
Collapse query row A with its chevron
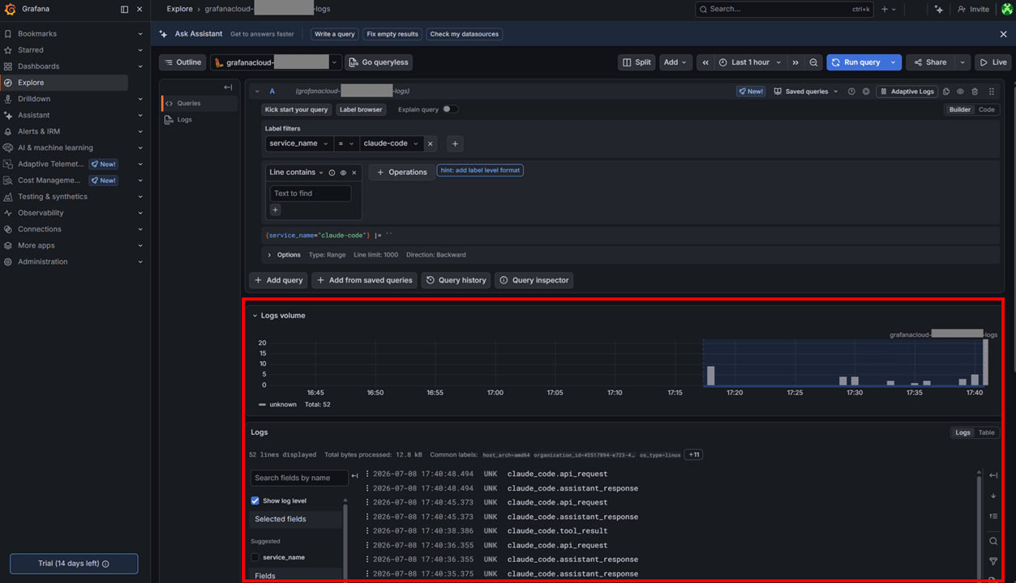257,91
